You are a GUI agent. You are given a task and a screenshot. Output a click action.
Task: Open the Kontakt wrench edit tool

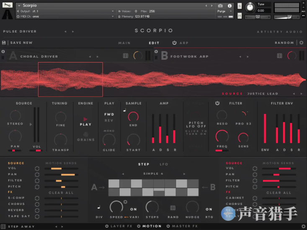(8, 5)
